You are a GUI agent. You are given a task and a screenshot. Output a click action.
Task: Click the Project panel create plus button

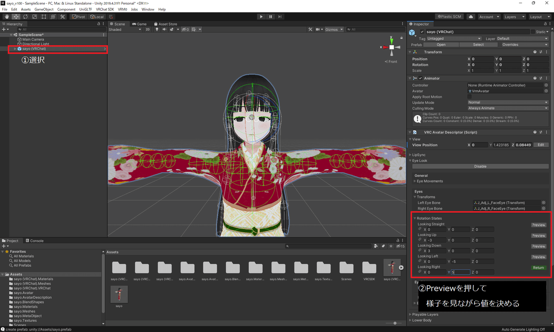pos(5,246)
